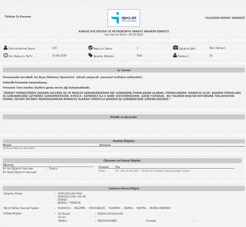Image resolution: width=246 pixels, height=227 pixels.
Task: Click the clock icon beside Son Başvuru Tarihi
Action: tap(6, 55)
